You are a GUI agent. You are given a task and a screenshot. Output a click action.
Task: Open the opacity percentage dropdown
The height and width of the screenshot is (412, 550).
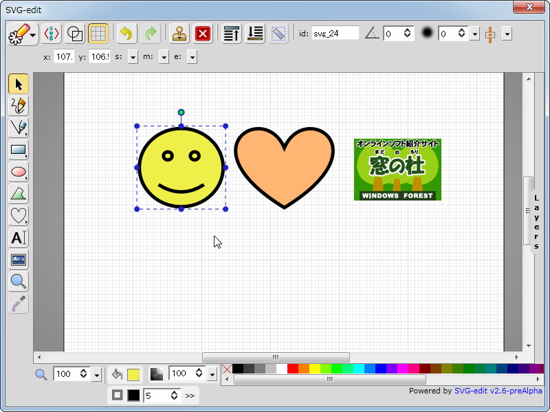(212, 374)
